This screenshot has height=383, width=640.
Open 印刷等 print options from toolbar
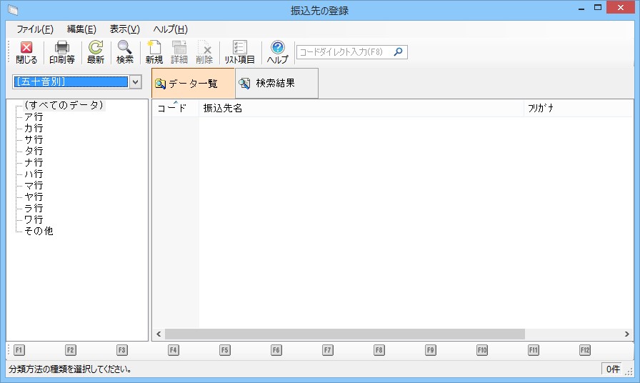62,53
